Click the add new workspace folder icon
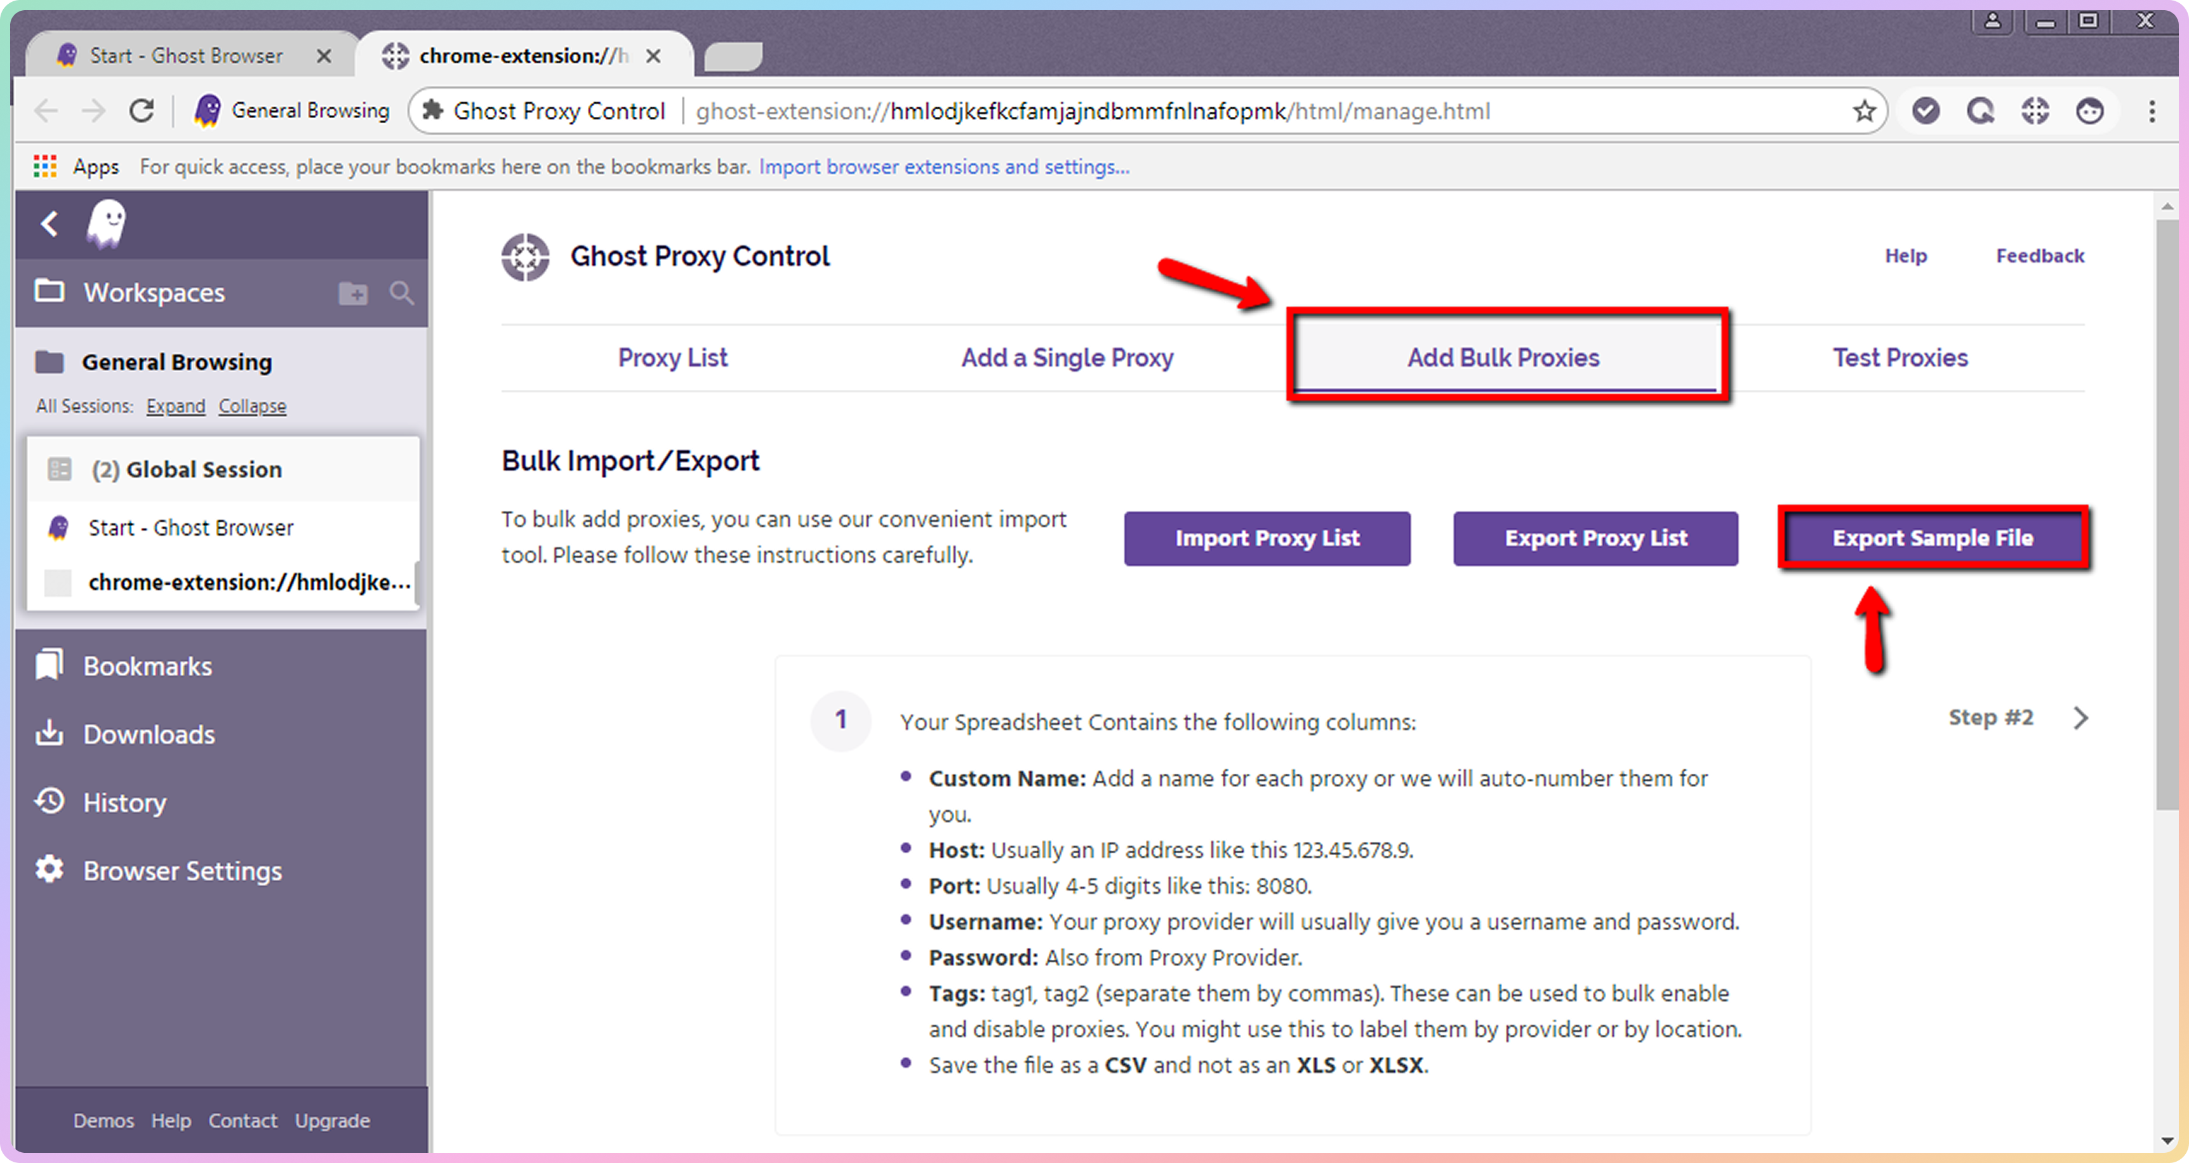Screen dimensions: 2189x1163 [352, 294]
